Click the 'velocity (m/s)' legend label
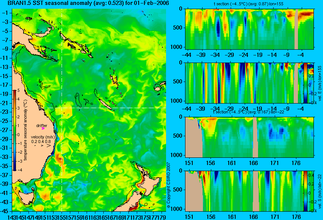This screenshot has width=323, height=220. 43,137
